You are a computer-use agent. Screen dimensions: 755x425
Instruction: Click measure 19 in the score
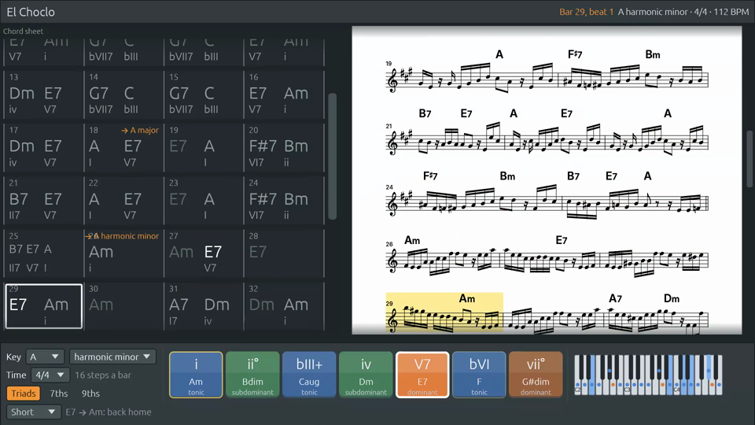(x=472, y=77)
